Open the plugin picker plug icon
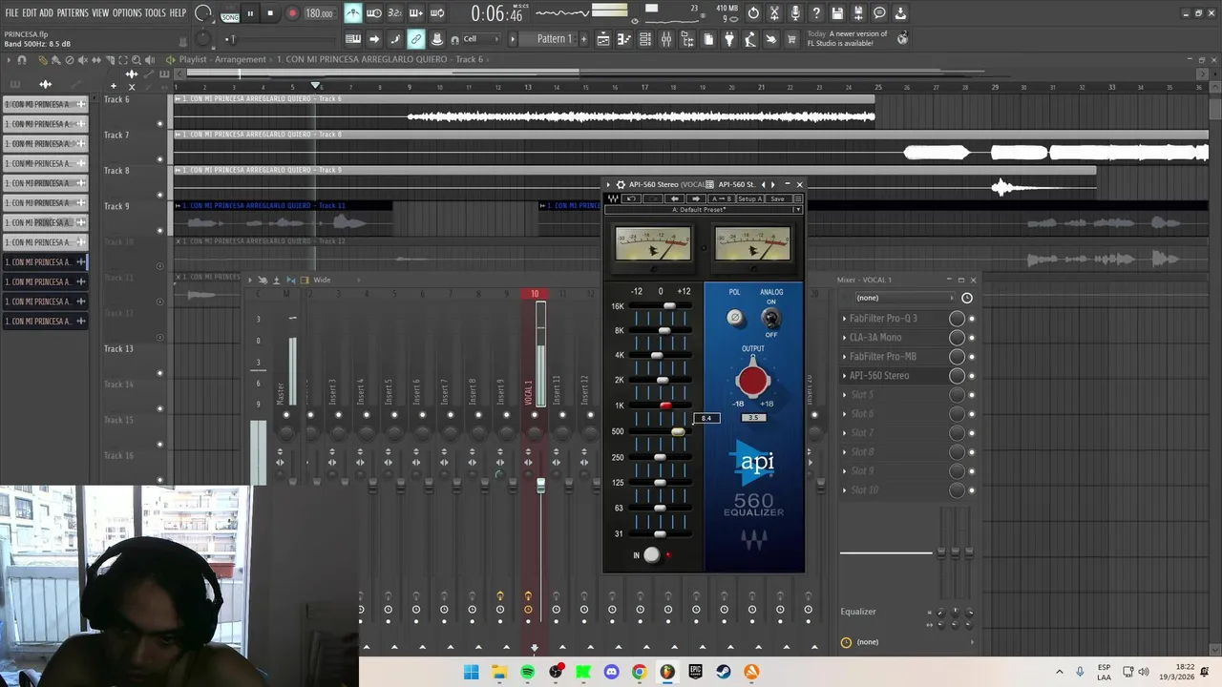The width and height of the screenshot is (1222, 687). [x=729, y=39]
